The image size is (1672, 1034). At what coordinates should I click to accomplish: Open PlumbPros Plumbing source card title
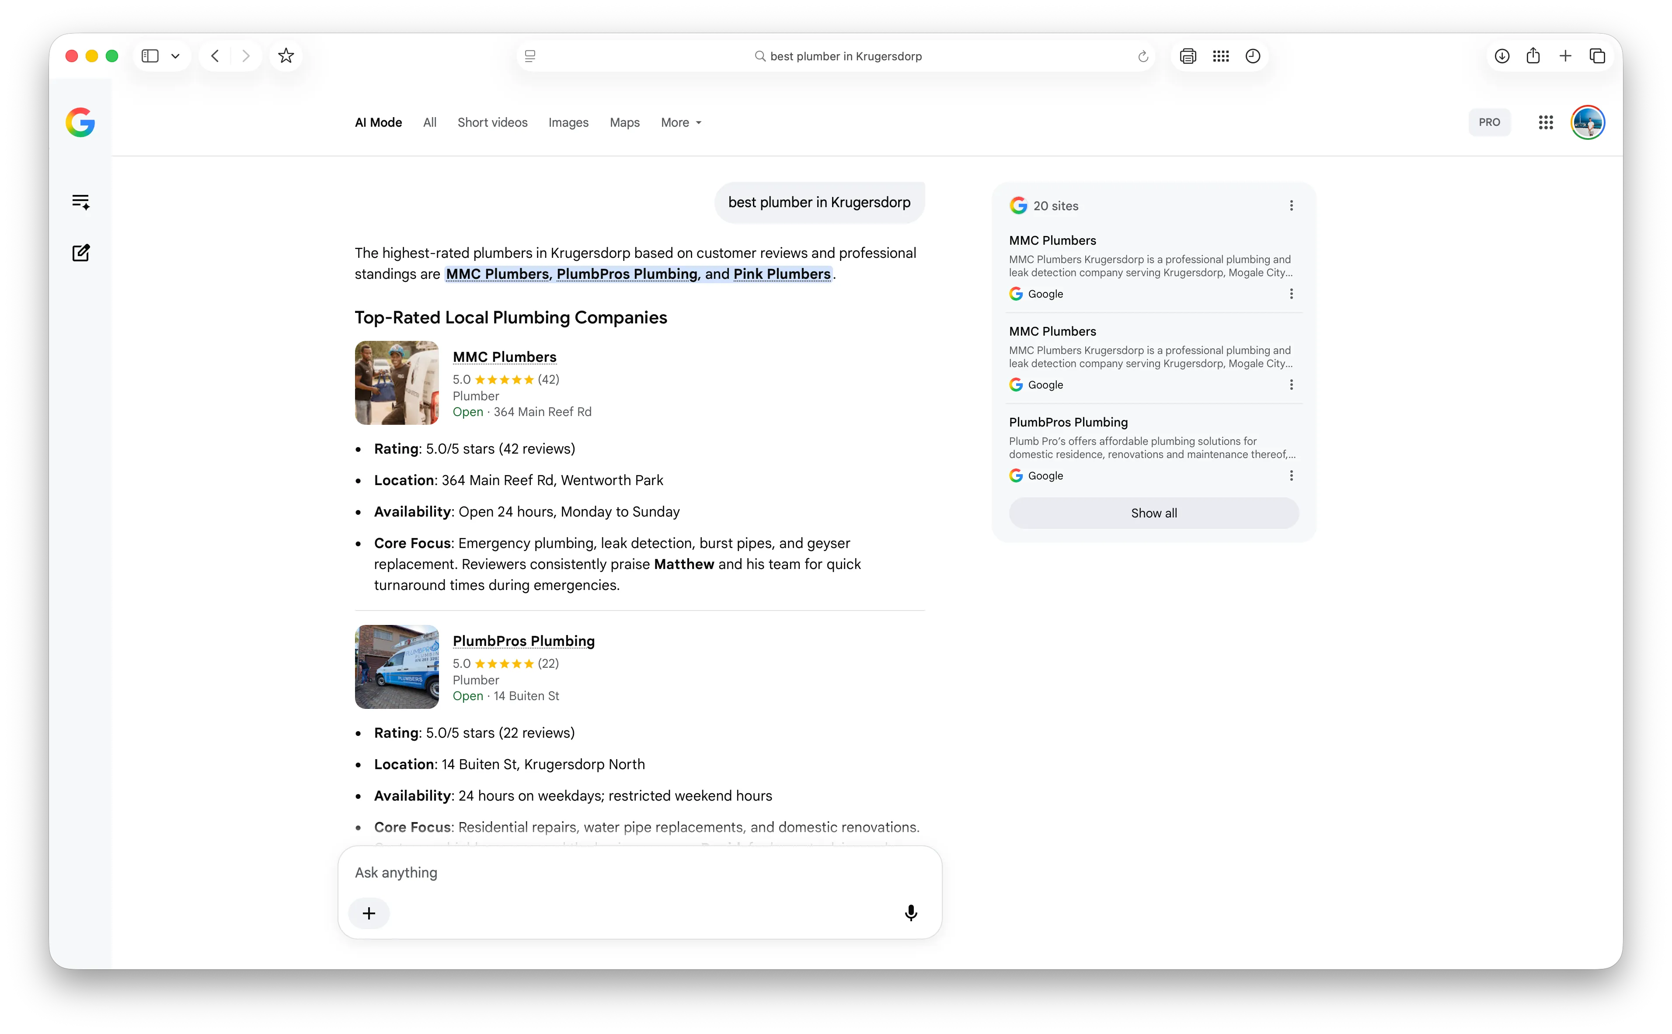pos(1068,423)
